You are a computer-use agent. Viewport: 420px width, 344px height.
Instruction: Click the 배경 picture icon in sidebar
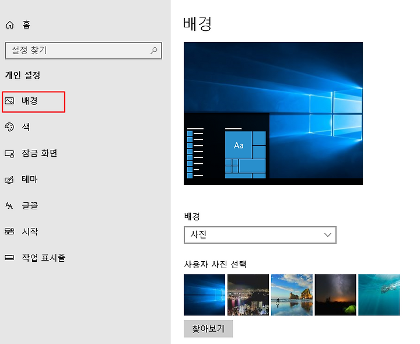coord(9,101)
